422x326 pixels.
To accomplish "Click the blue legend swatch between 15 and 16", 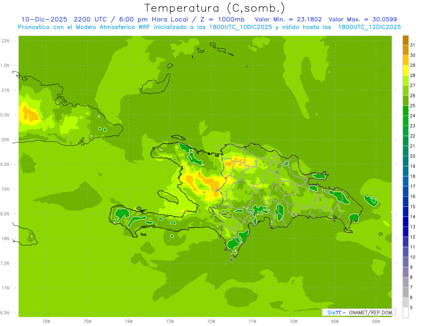I will tap(405, 202).
